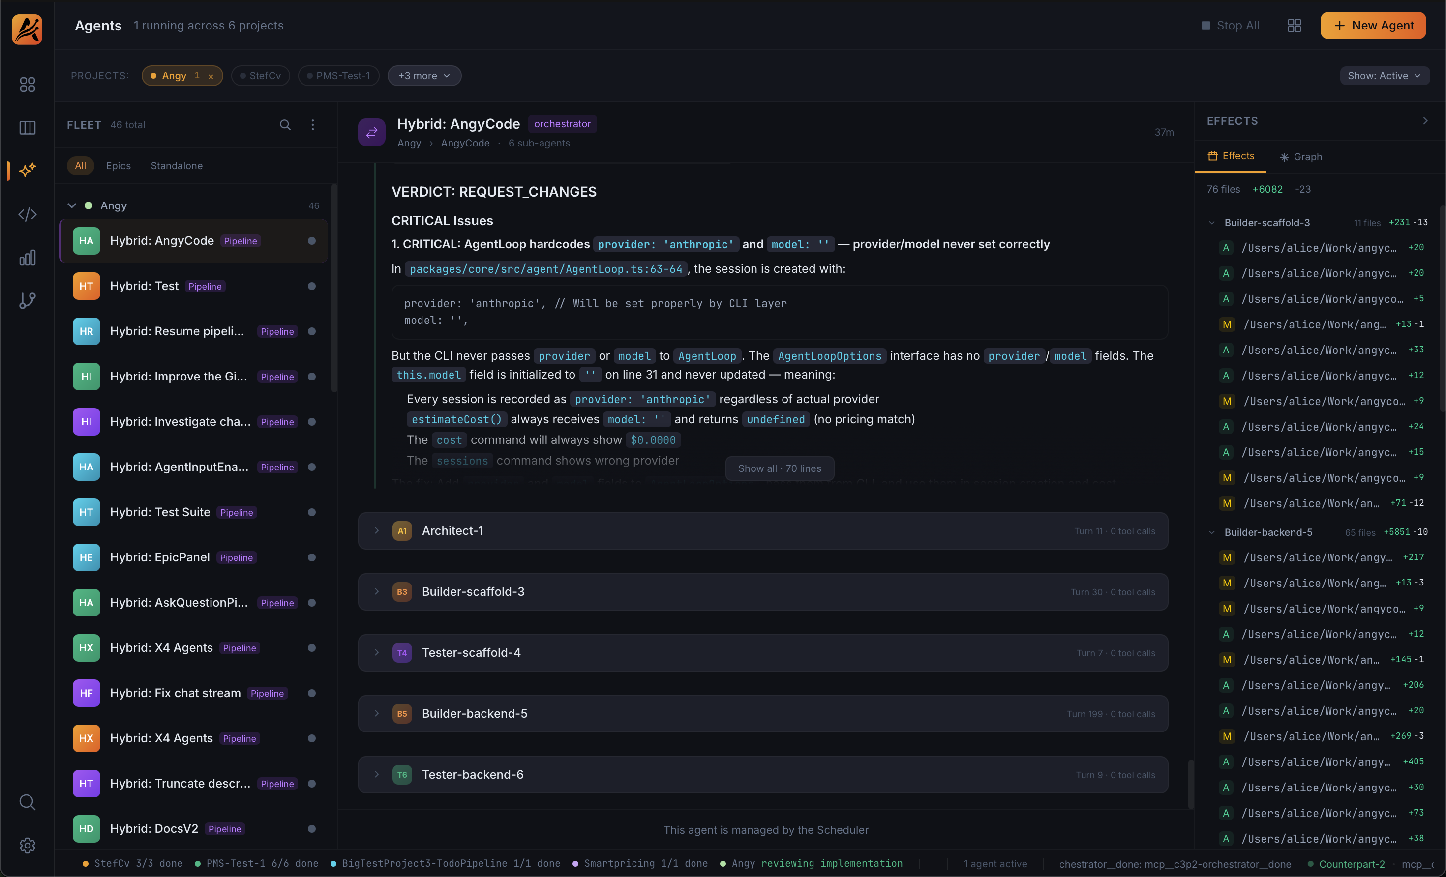
Task: Select the Epics fleet tab
Action: (118, 166)
